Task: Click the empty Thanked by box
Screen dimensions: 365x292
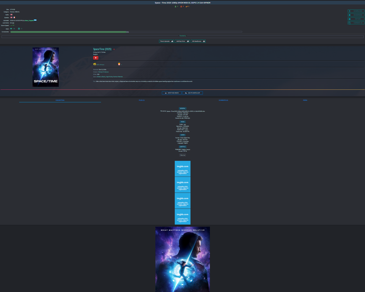Action: 183,37
